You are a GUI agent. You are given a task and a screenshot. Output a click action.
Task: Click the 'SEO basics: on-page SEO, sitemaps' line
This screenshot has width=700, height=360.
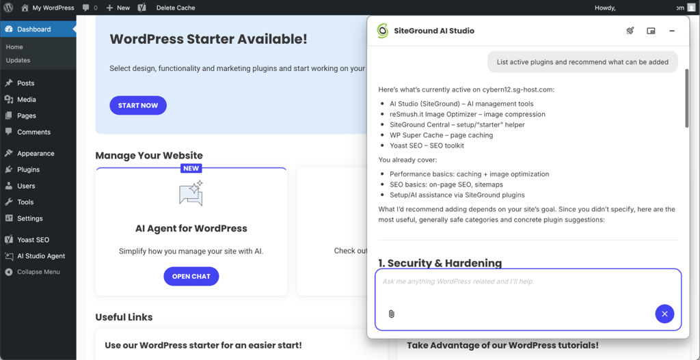tap(446, 184)
